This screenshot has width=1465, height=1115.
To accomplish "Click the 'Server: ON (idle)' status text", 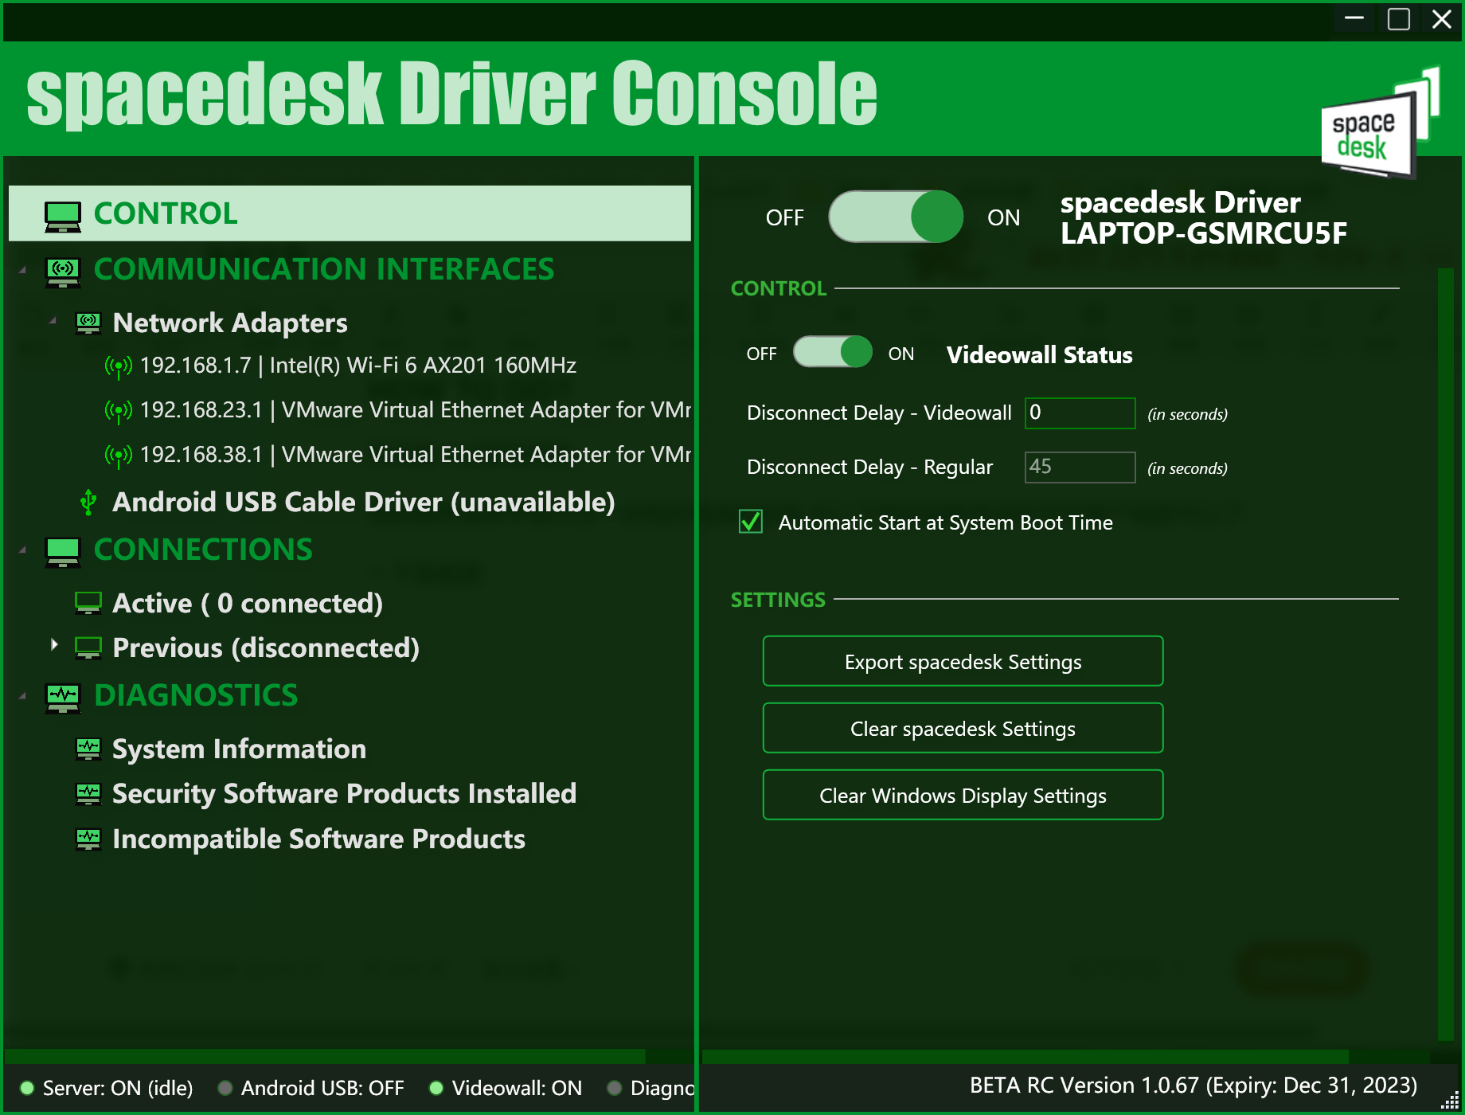I will (x=118, y=1088).
